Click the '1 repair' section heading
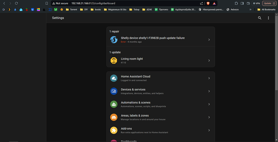The image size is (278, 142). pos(114,31)
